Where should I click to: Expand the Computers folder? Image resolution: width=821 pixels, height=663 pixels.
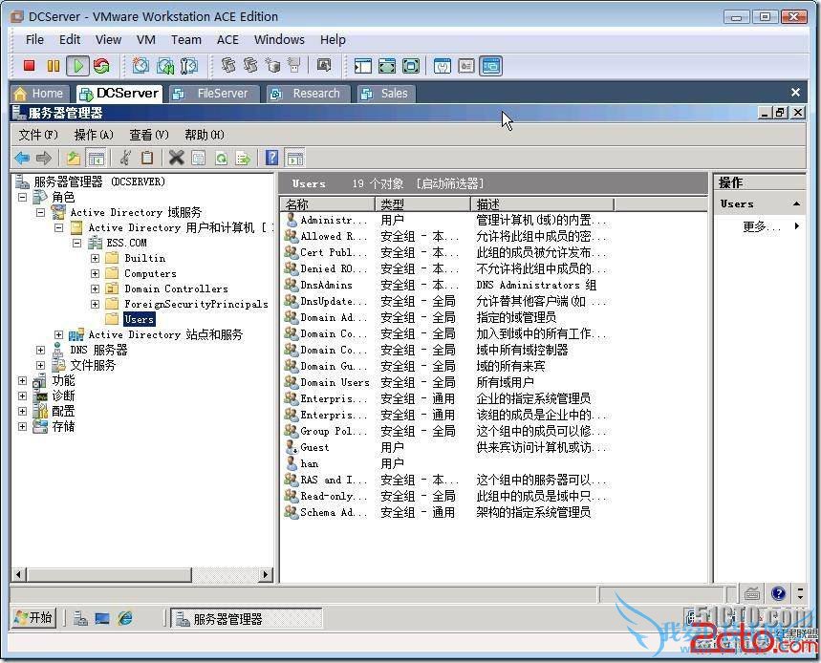(95, 273)
